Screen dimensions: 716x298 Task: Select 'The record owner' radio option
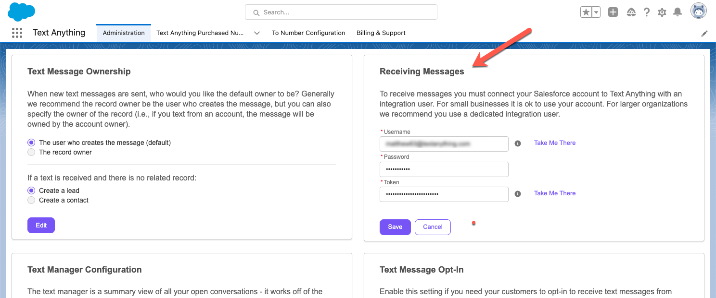31,152
